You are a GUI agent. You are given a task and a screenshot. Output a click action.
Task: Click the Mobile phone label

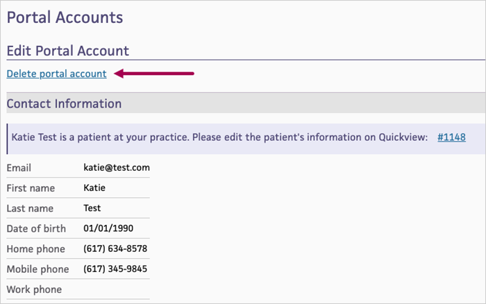(37, 269)
